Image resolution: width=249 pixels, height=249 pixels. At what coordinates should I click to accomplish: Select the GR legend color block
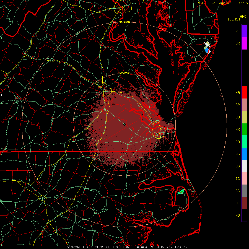tap(244, 105)
